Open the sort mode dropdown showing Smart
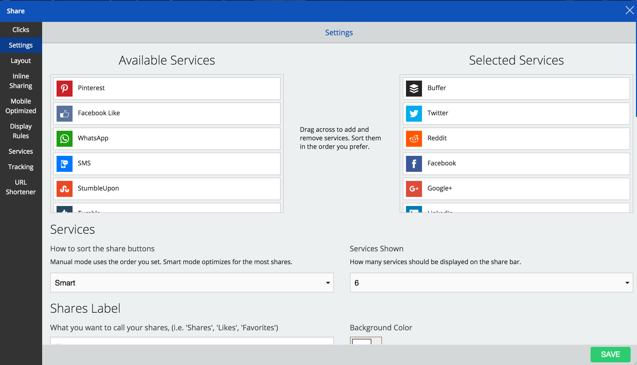 (192, 283)
